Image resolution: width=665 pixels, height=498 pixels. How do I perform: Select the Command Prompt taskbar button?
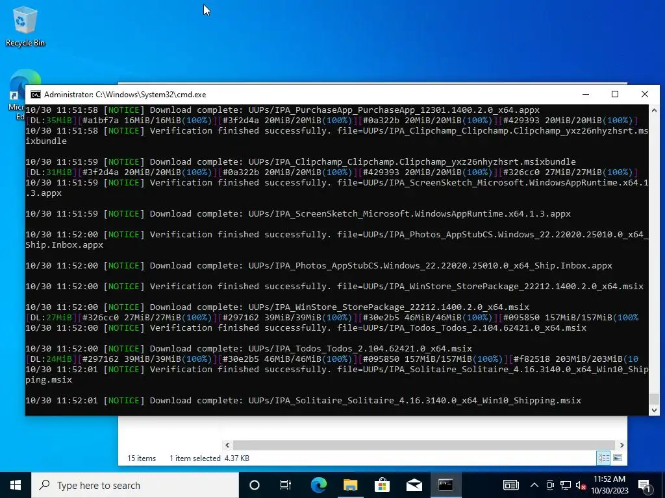[x=445, y=485]
